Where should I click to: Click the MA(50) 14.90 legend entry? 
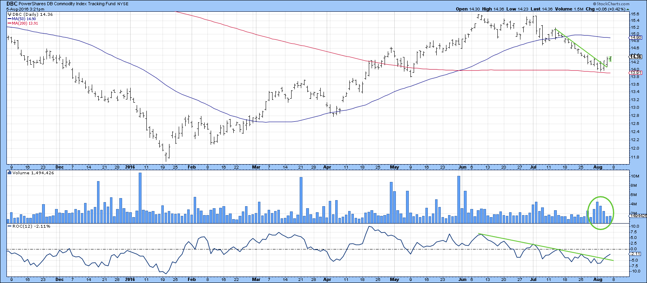pyautogui.click(x=24, y=19)
